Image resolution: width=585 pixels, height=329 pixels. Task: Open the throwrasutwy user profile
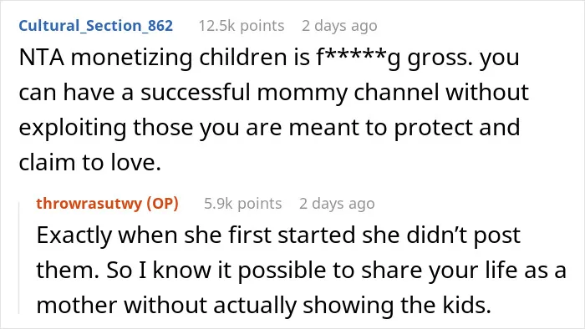pos(89,204)
